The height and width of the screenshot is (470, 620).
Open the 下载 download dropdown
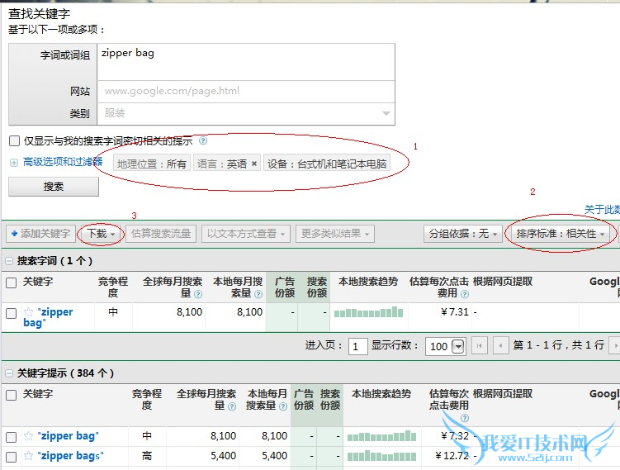tap(101, 234)
